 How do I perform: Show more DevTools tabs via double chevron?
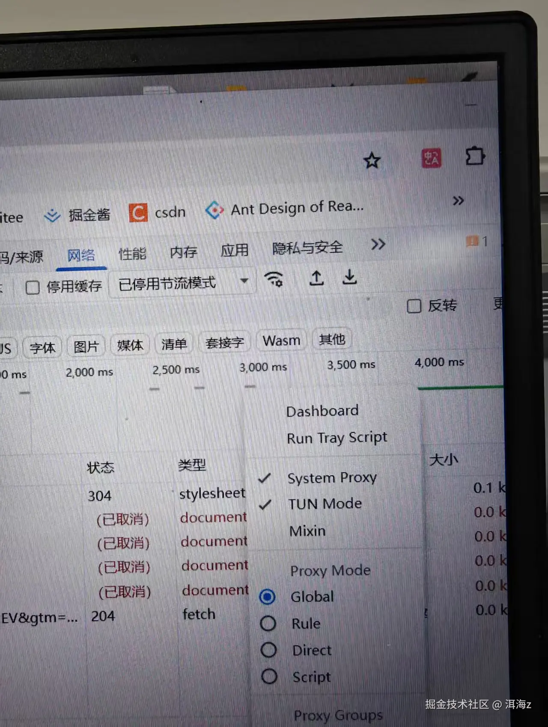click(378, 244)
